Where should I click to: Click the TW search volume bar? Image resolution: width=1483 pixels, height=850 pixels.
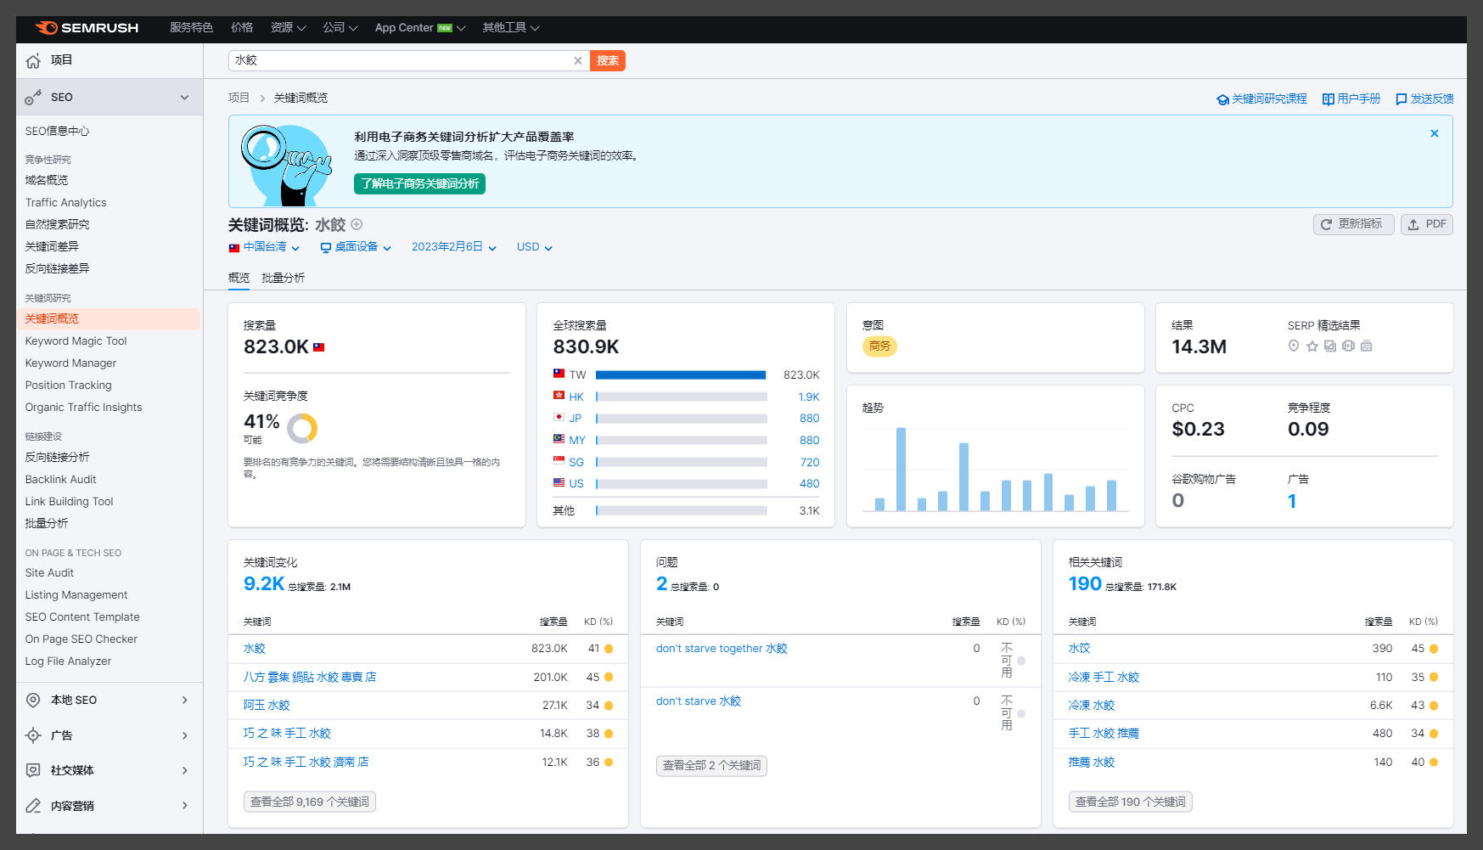(680, 375)
